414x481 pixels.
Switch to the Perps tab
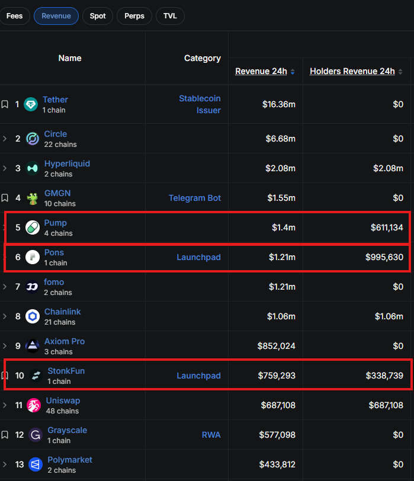(x=134, y=16)
